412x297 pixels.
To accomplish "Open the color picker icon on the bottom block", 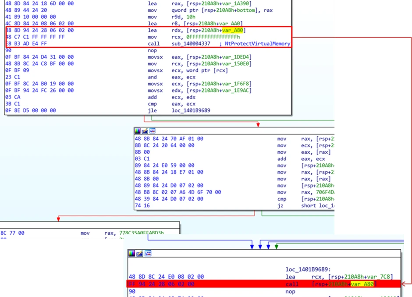I will (131, 253).
